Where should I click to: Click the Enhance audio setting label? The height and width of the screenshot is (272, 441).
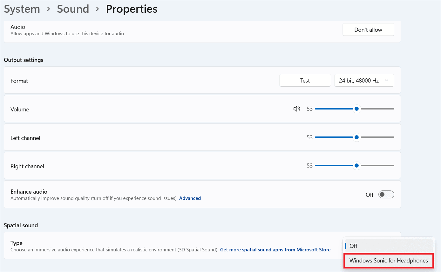coord(29,192)
